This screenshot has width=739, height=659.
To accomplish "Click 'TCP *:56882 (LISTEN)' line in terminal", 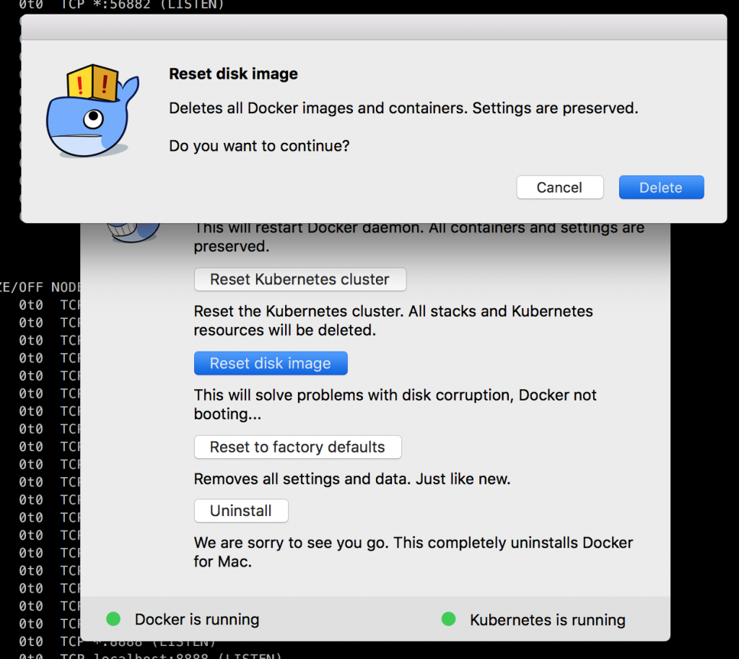I will [x=142, y=5].
